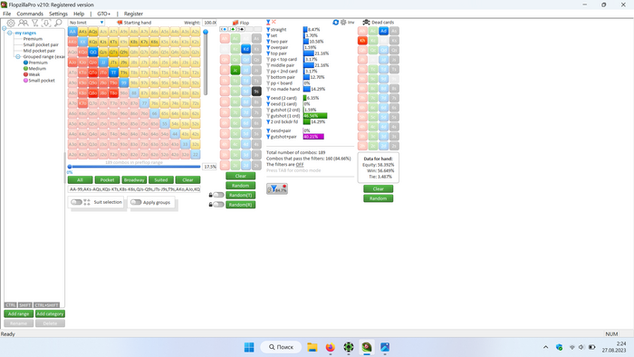This screenshot has height=357, width=634.
Task: Open the Help menu
Action: 79,14
